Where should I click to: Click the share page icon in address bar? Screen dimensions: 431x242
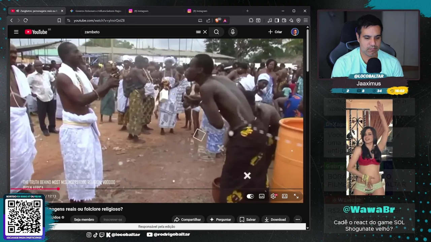(208, 21)
